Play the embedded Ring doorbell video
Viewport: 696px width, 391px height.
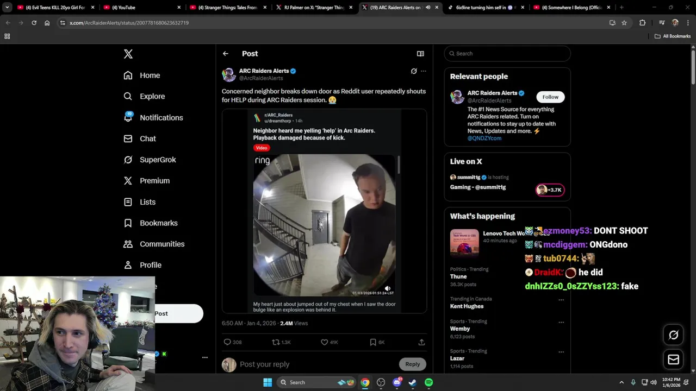click(x=325, y=225)
